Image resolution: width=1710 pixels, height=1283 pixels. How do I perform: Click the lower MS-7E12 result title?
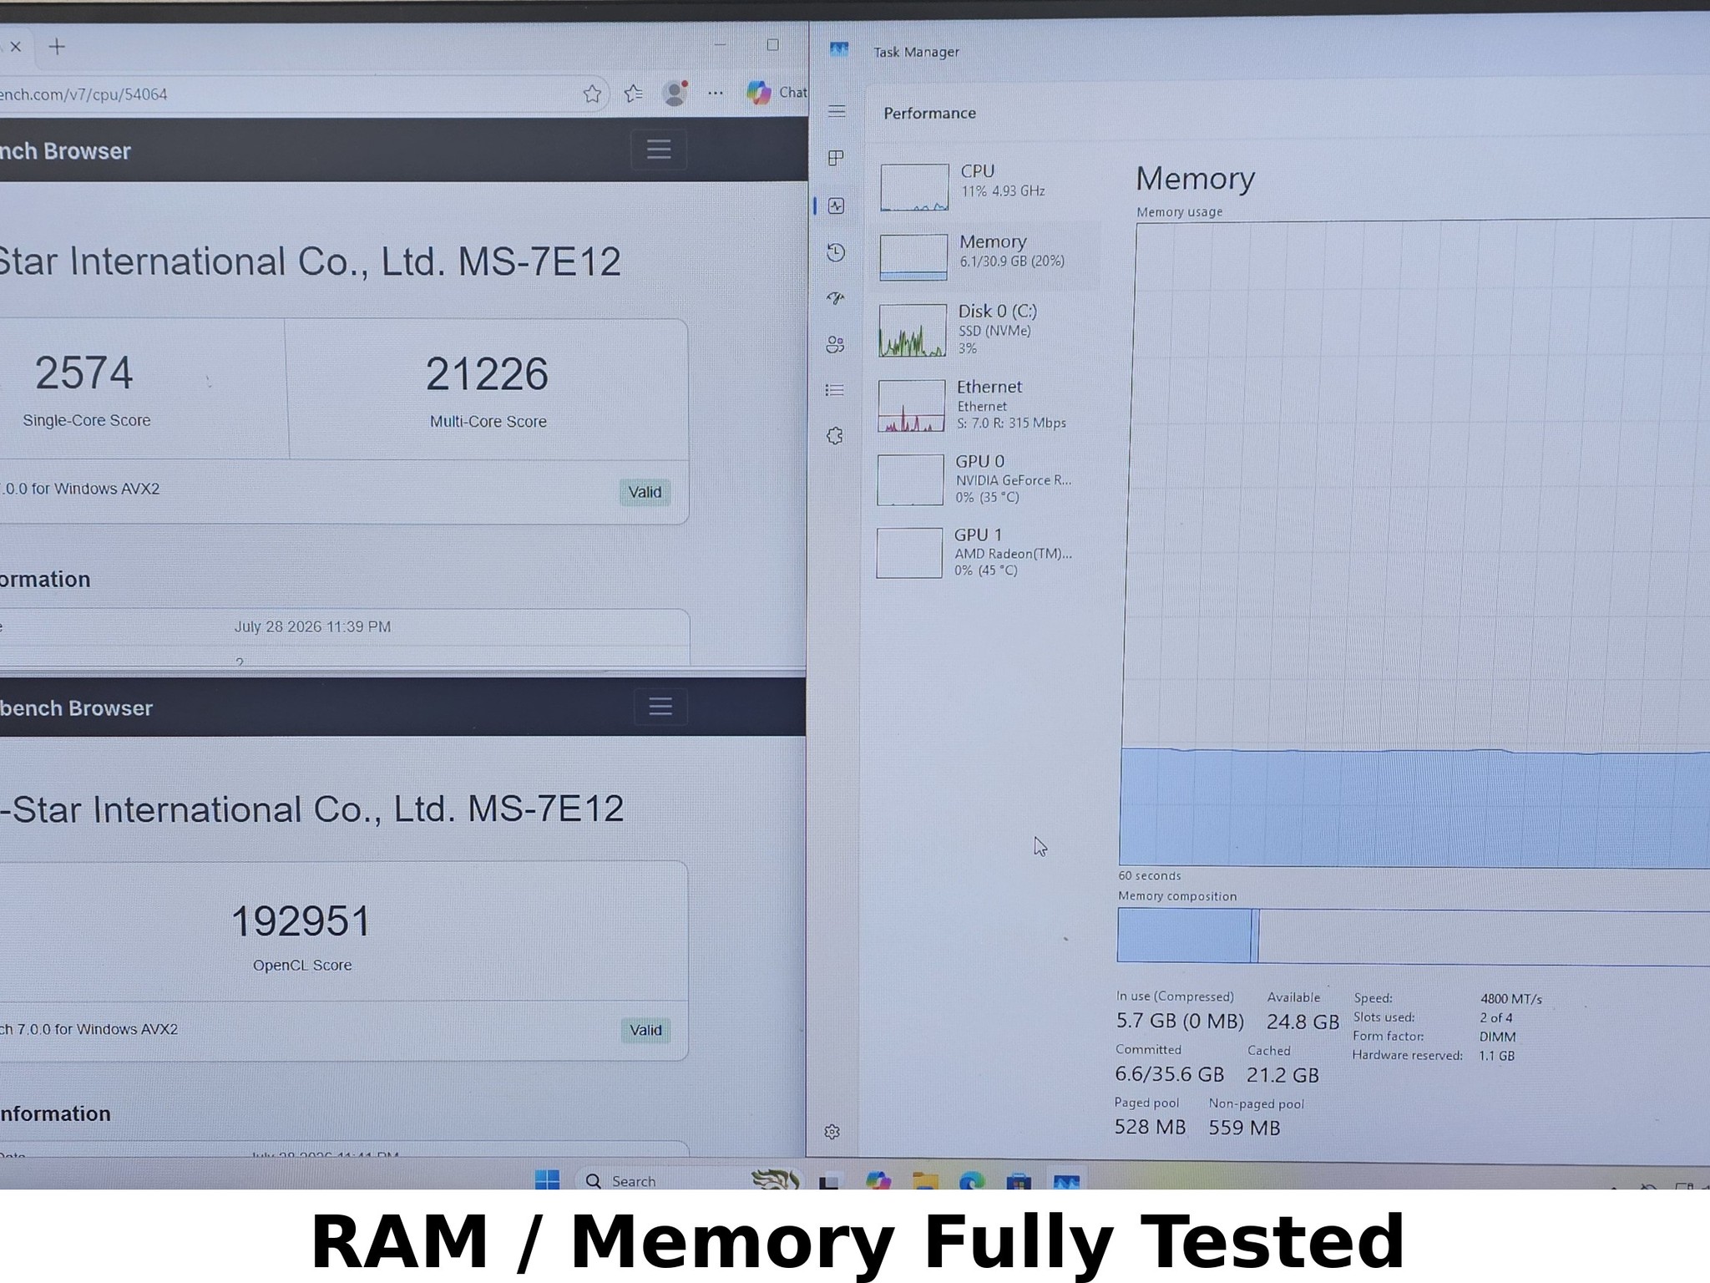(x=311, y=809)
